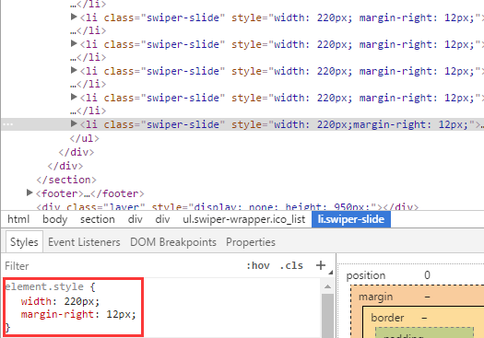The width and height of the screenshot is (484, 338).
Task: Open the Event Listeners tab
Action: pyautogui.click(x=84, y=242)
